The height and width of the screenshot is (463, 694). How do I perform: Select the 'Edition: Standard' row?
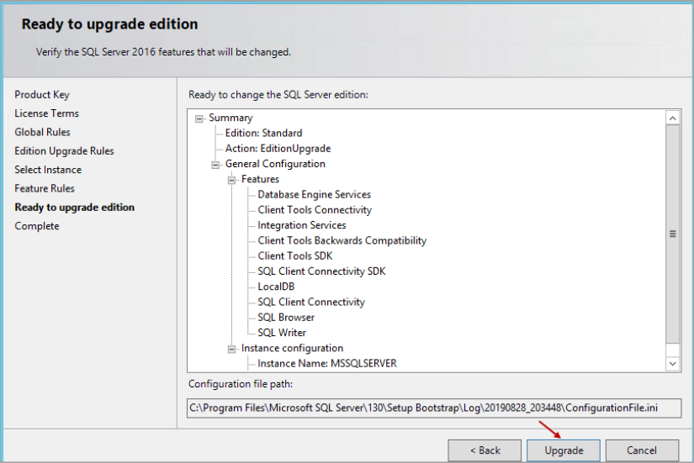[x=263, y=133]
